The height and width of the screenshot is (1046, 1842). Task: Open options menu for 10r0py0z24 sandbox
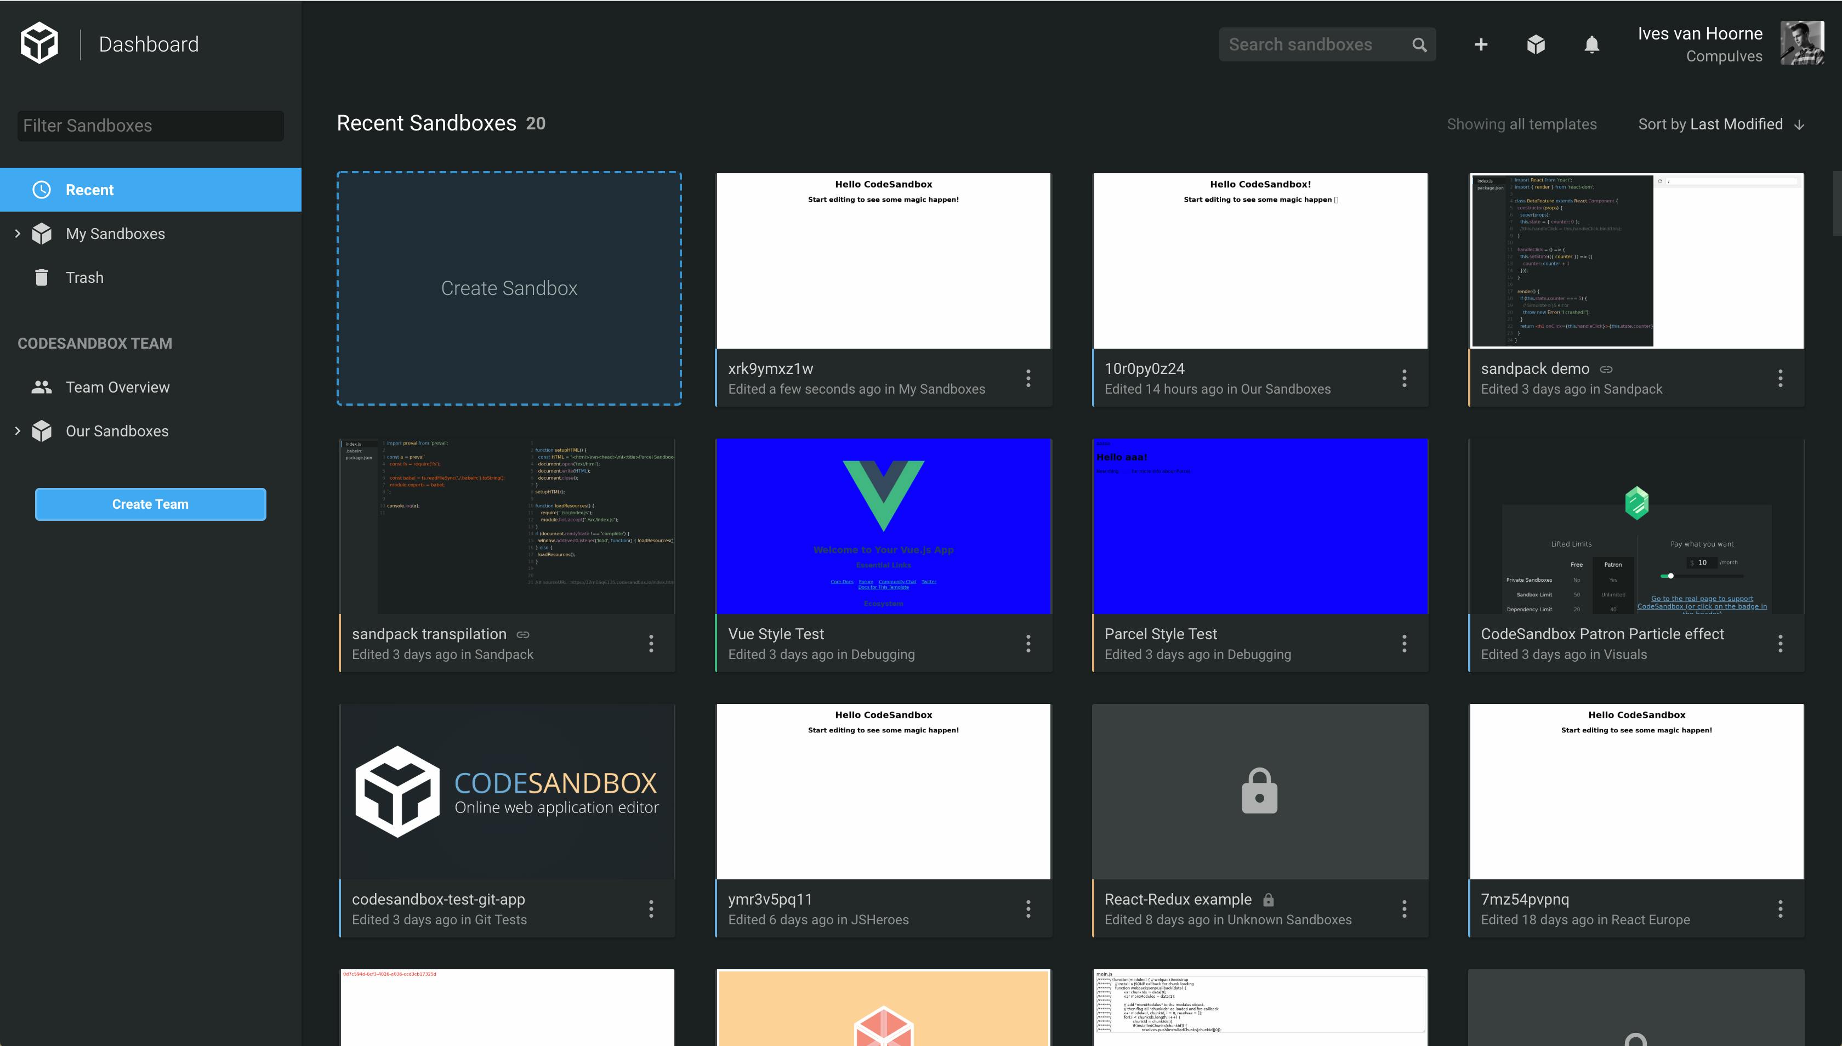(x=1405, y=378)
